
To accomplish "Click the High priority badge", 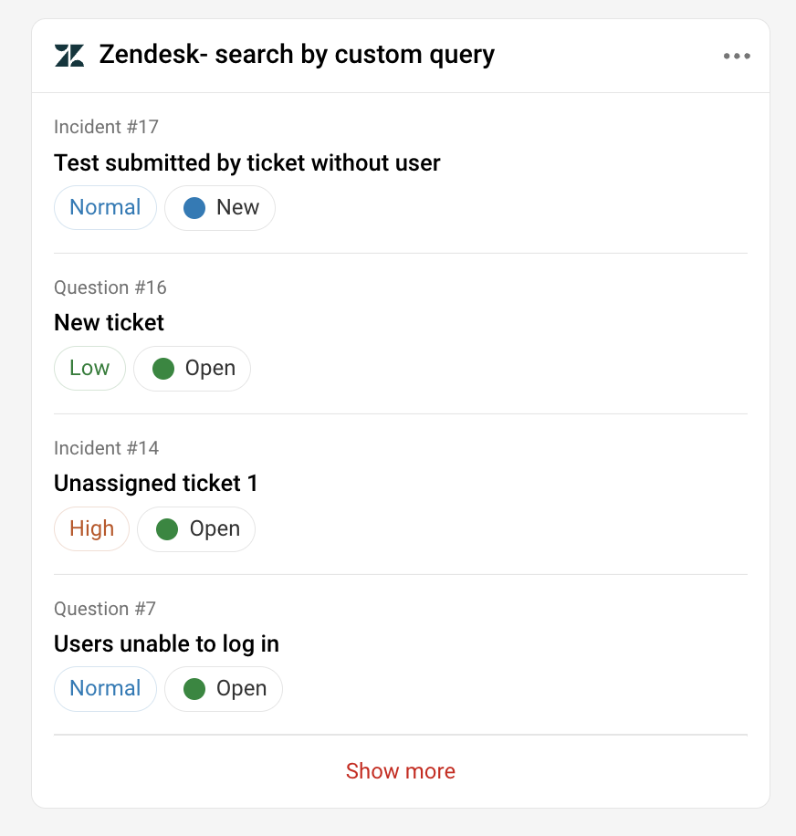I will 91,529.
